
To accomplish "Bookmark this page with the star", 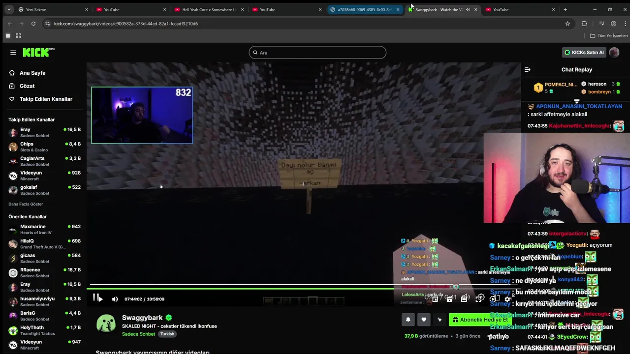I will coord(567,24).
